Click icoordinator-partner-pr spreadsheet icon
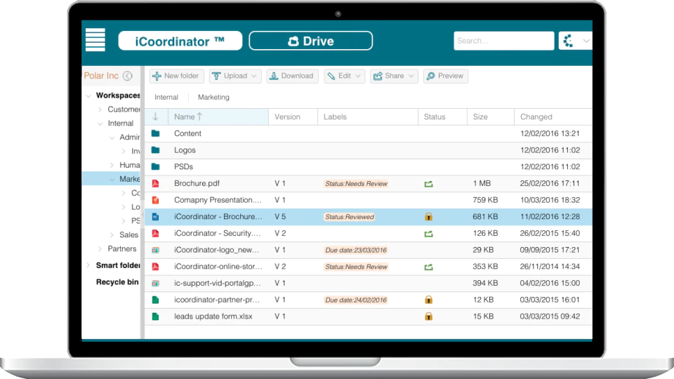This screenshot has width=674, height=379. (156, 300)
